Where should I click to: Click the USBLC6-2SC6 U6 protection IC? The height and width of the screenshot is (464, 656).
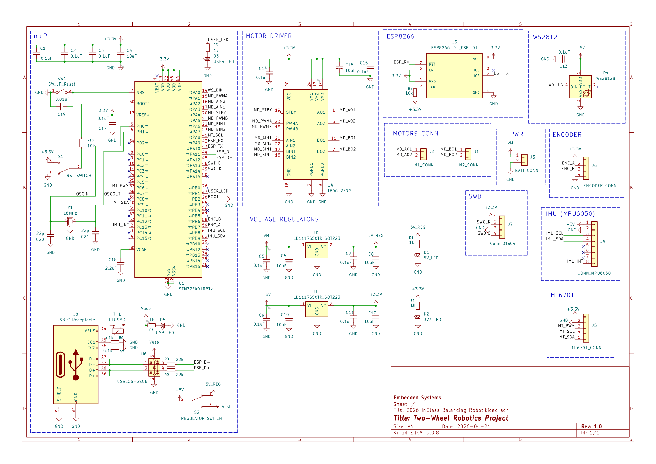click(154, 367)
